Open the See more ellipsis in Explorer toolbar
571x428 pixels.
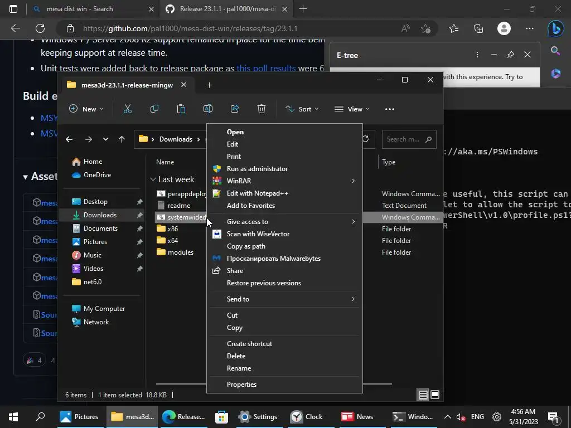point(390,109)
